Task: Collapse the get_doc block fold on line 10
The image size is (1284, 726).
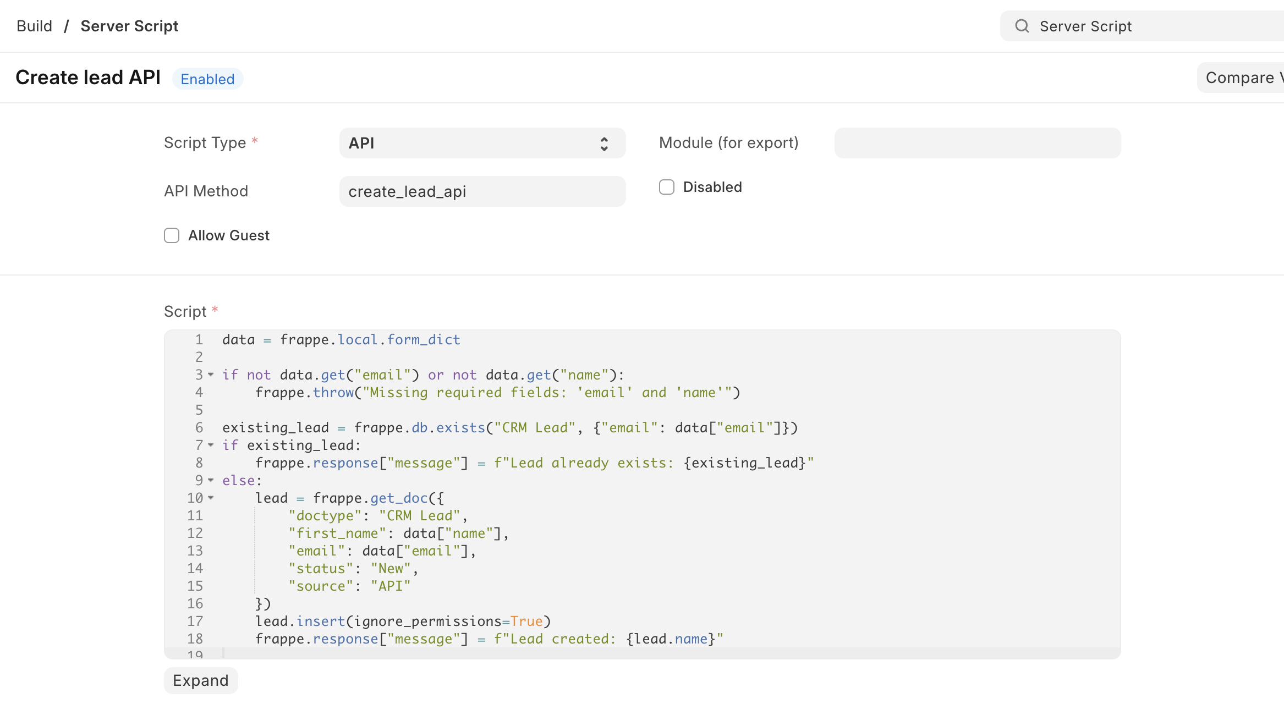Action: (x=211, y=498)
